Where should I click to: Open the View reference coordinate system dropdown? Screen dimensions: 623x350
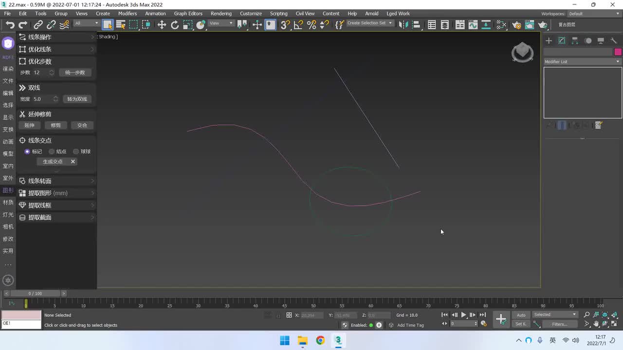click(221, 23)
